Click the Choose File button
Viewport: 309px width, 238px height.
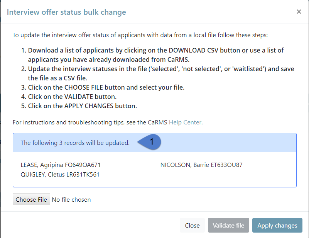pyautogui.click(x=31, y=199)
